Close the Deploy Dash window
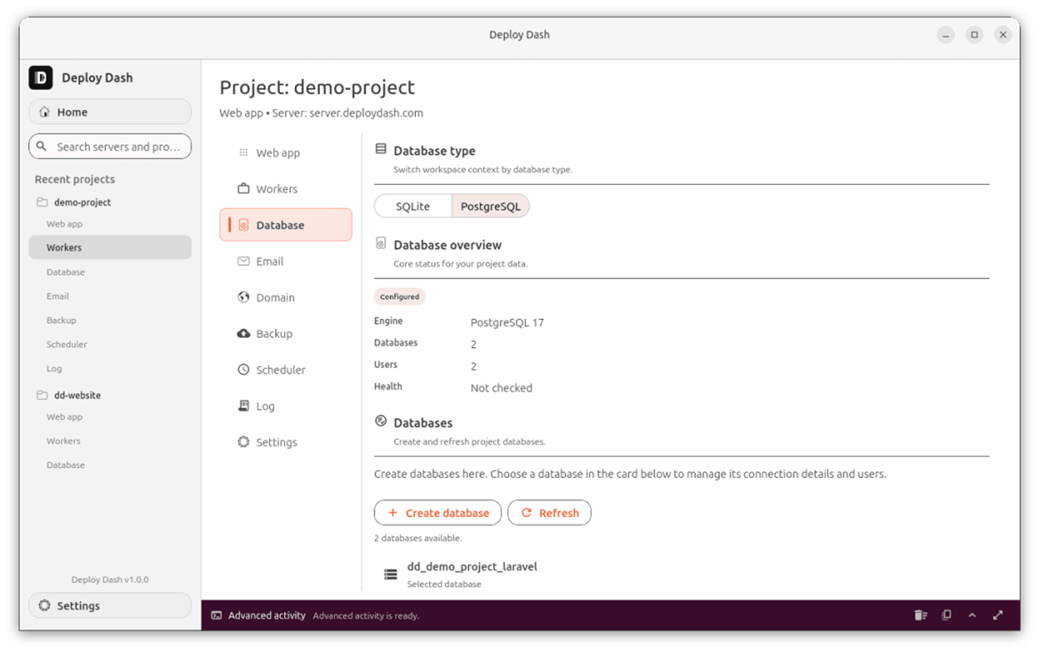1039x652 pixels. point(1003,35)
